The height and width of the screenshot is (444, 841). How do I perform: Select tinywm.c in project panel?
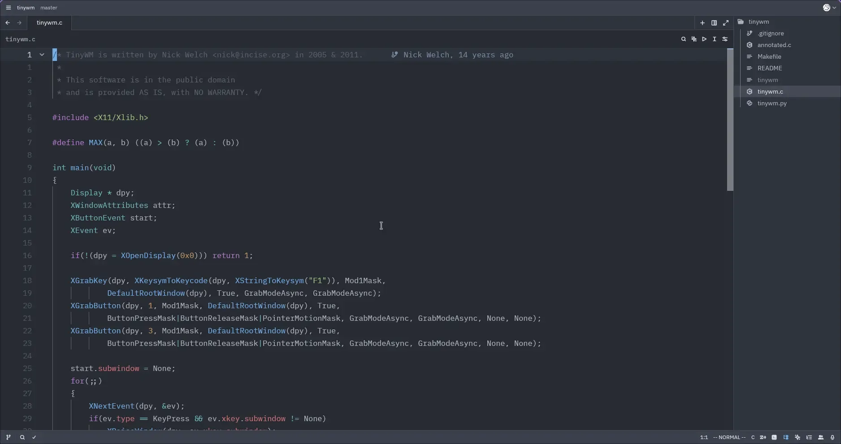click(770, 91)
